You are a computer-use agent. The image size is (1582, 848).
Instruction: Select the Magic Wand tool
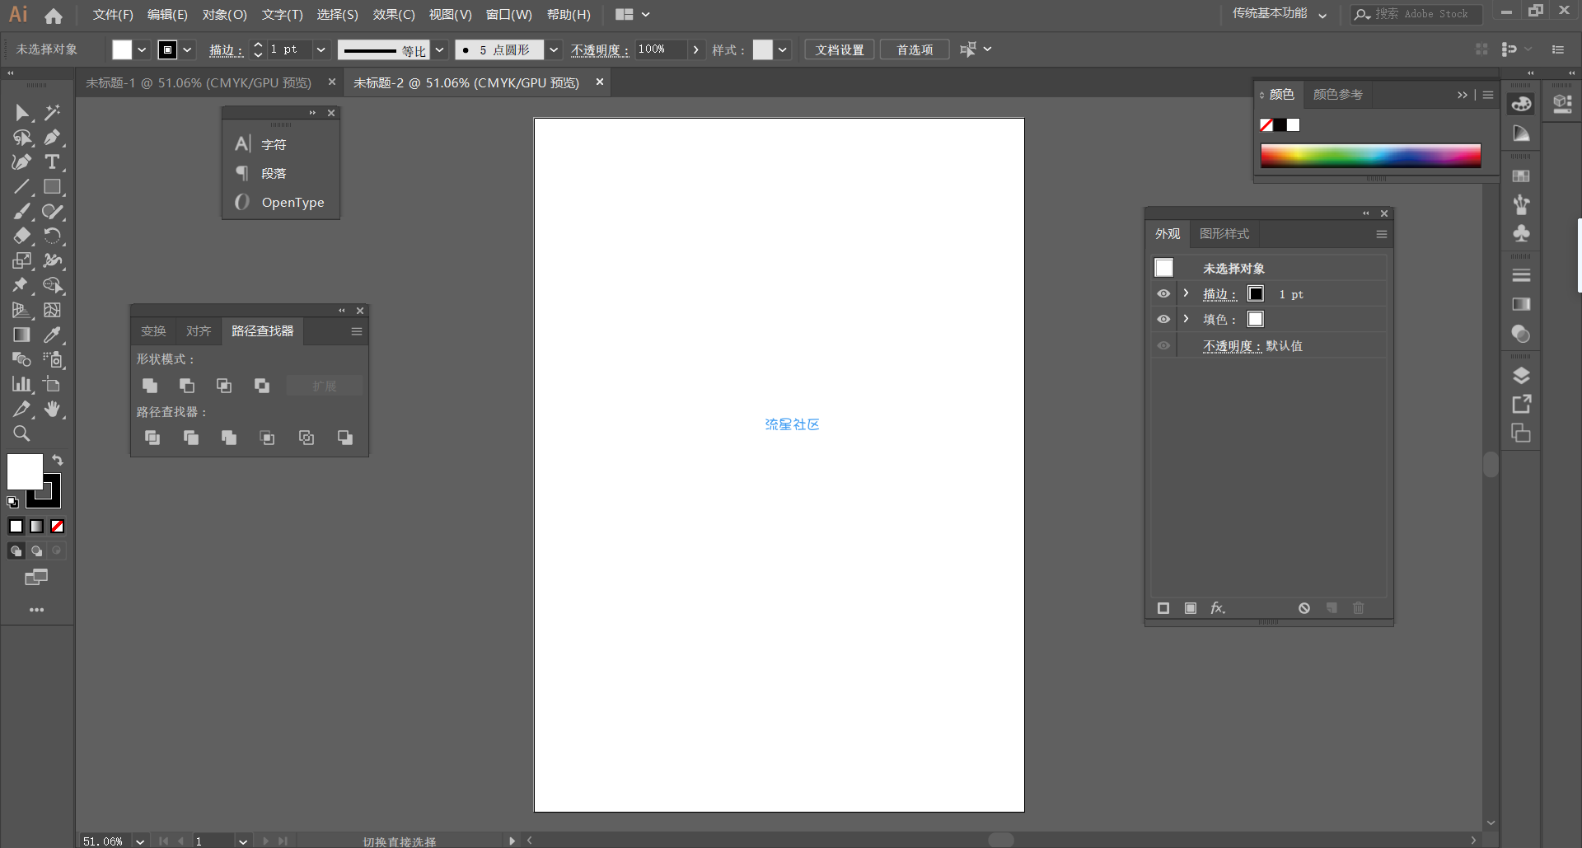click(x=52, y=113)
